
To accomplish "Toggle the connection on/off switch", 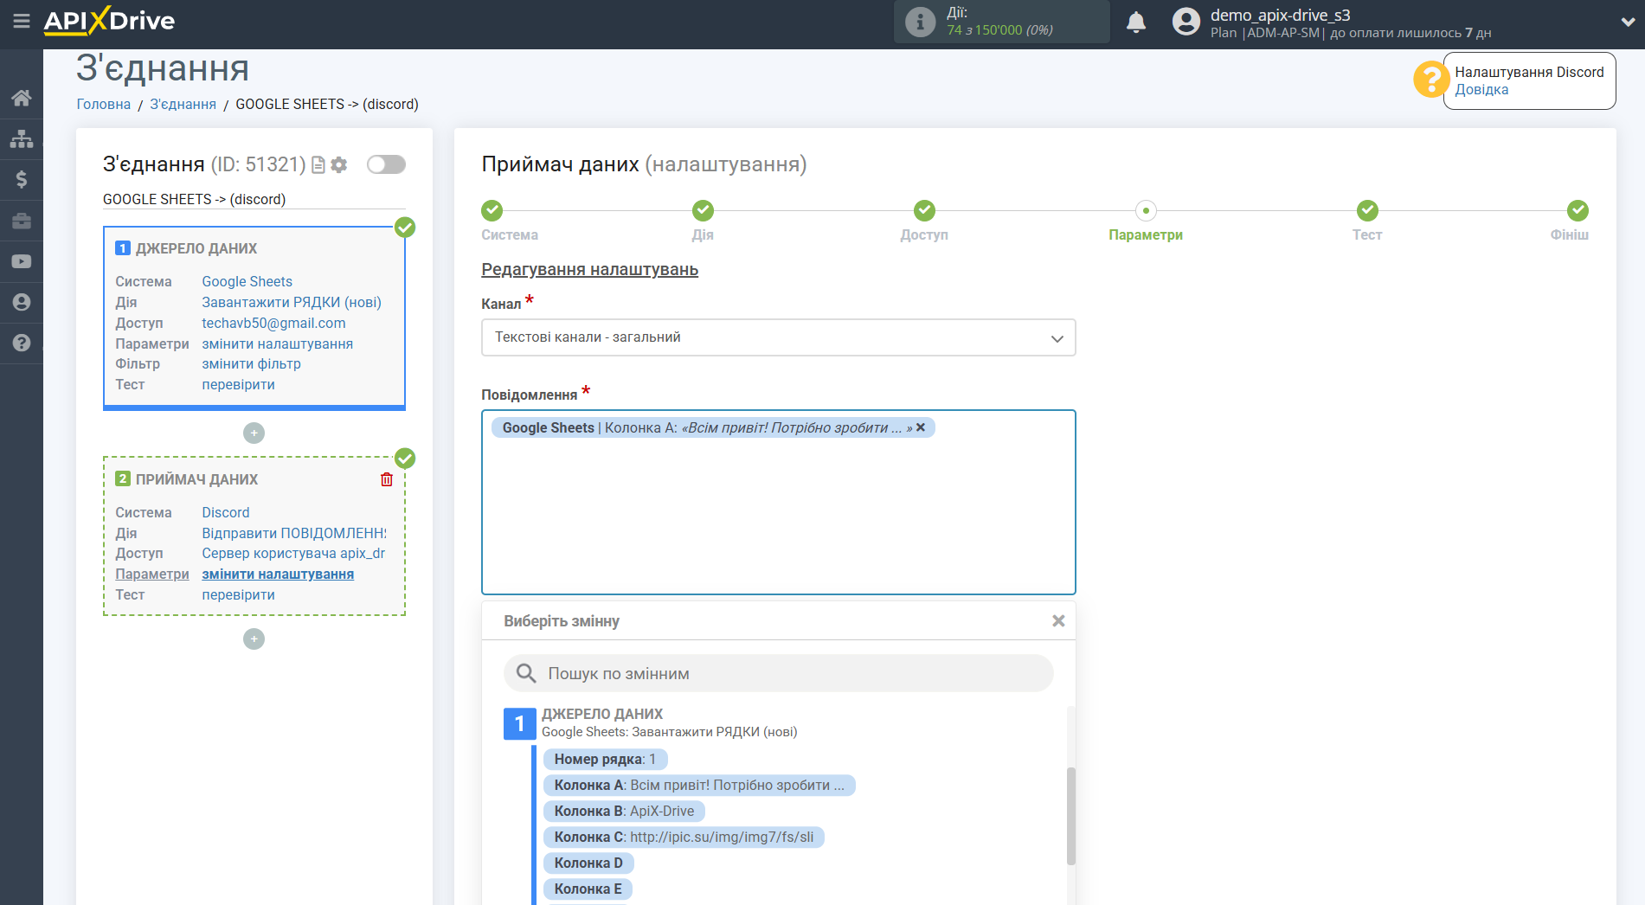I will click(x=386, y=164).
